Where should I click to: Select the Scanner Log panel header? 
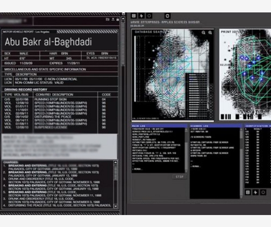[x=215, y=126]
